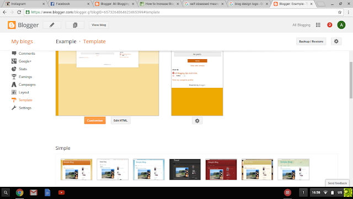This screenshot has width=353, height=199.
Task: Click the page vertical scrollbar thumb
Action: [x=351, y=80]
